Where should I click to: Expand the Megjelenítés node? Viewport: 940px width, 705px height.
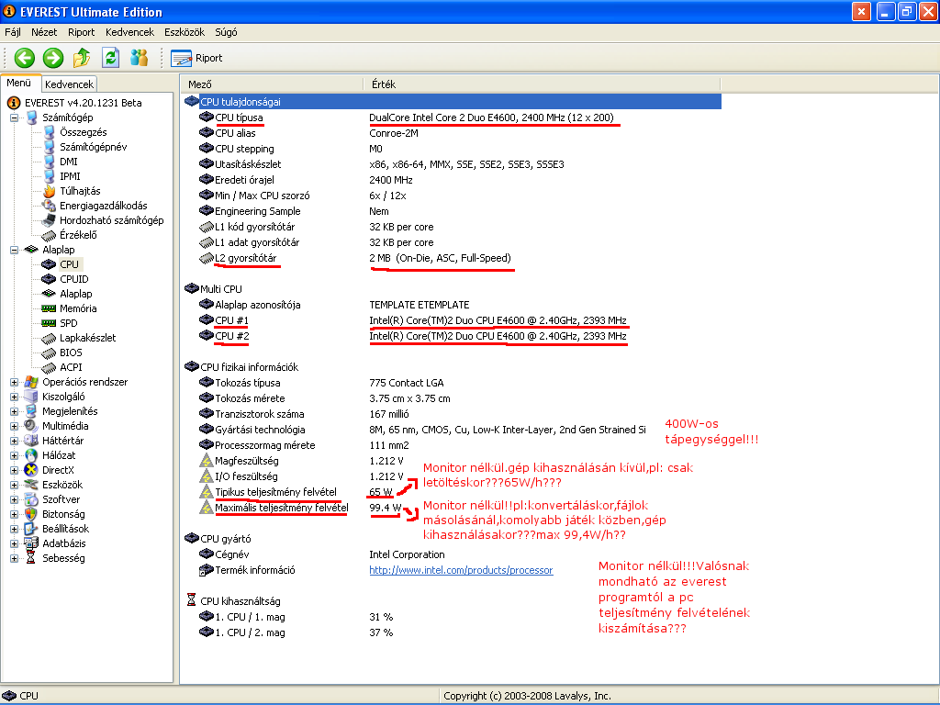pyautogui.click(x=14, y=411)
